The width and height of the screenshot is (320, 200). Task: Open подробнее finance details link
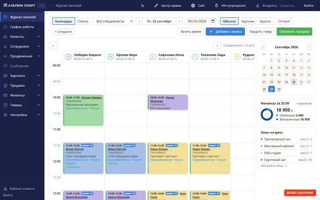click(304, 104)
